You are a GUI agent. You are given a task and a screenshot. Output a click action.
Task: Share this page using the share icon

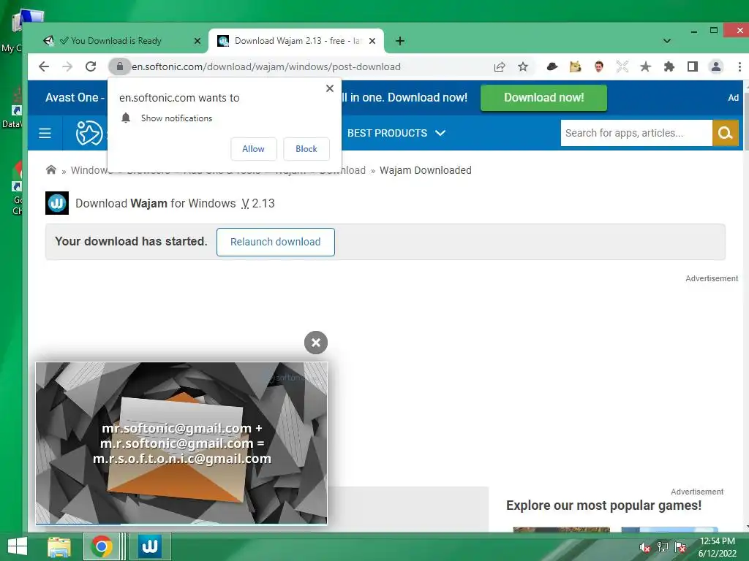pos(499,66)
